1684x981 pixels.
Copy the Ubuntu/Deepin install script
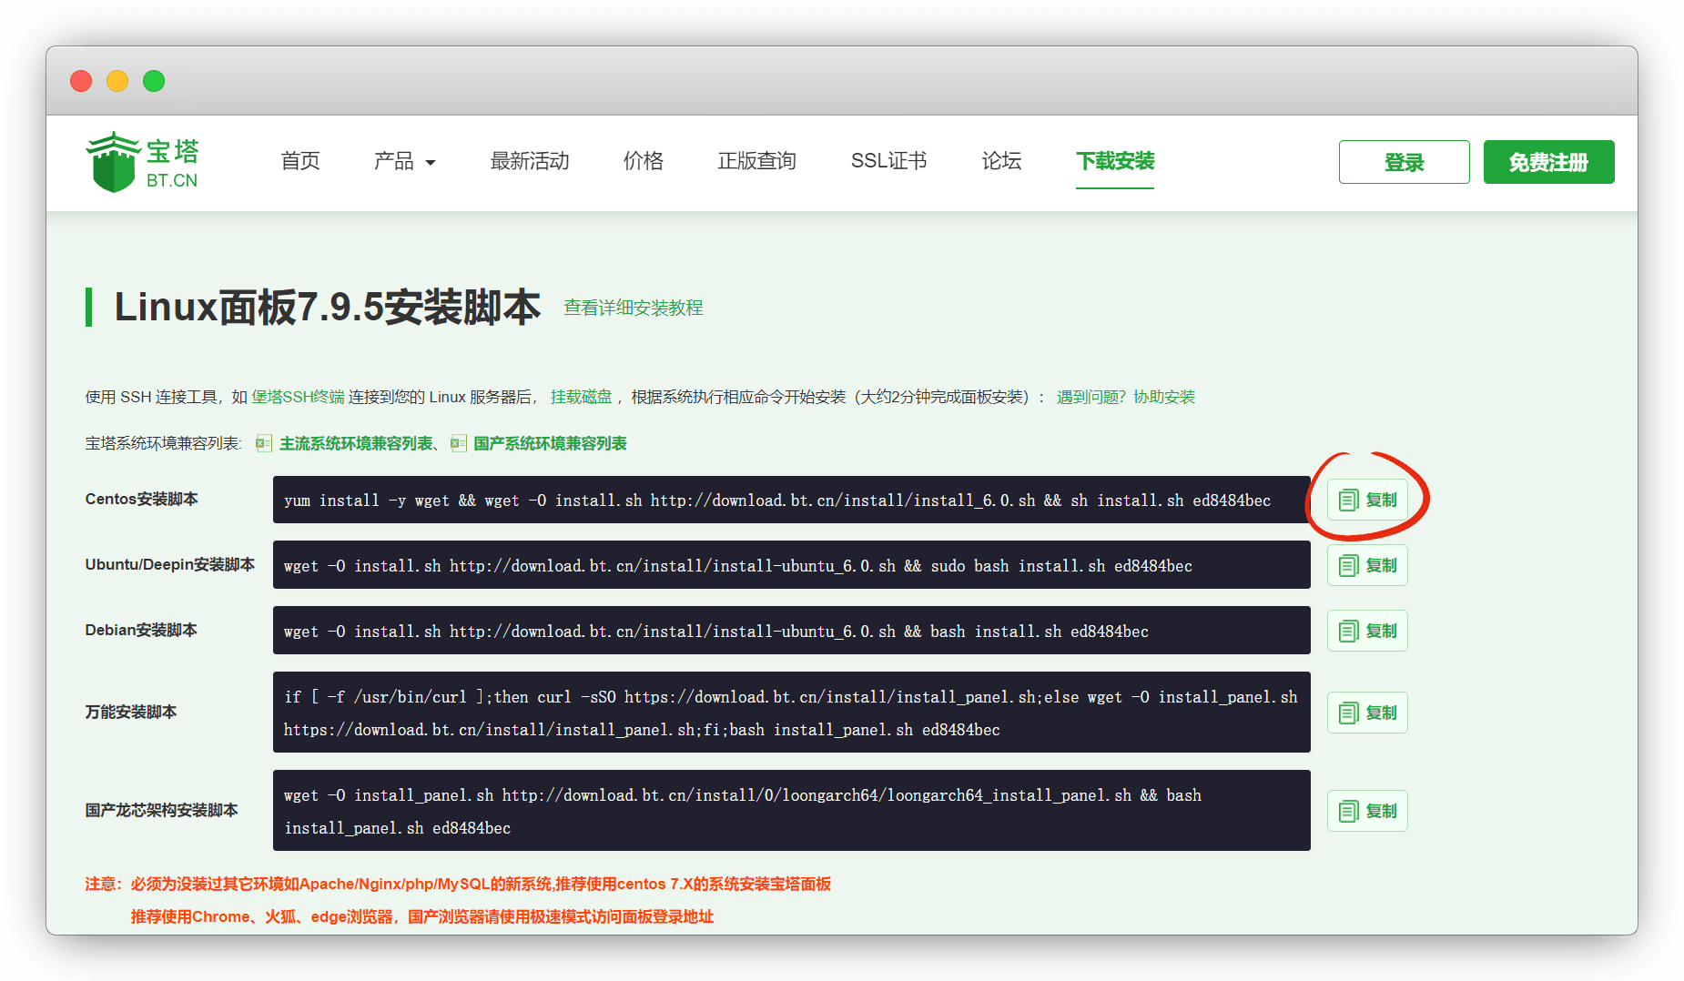pyautogui.click(x=1366, y=565)
